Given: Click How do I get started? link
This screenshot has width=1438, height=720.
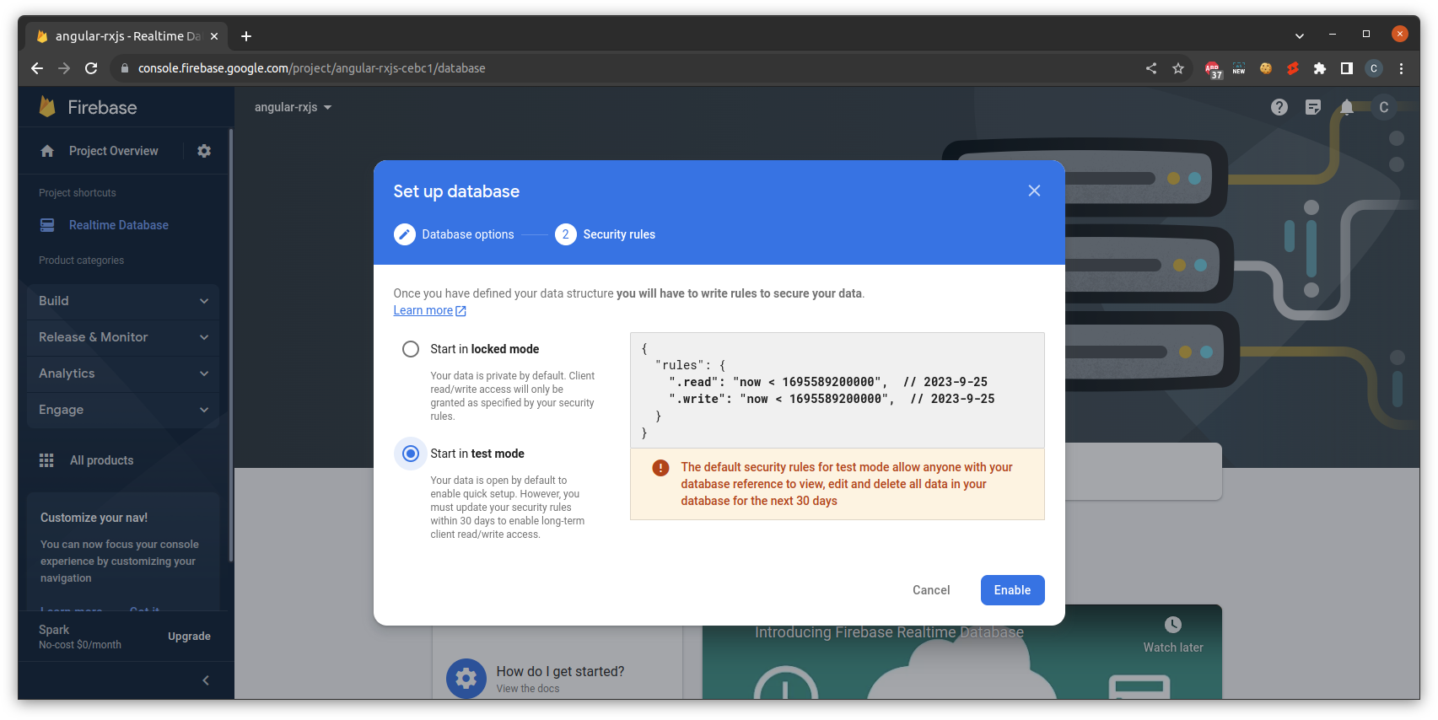Looking at the screenshot, I should pyautogui.click(x=560, y=671).
